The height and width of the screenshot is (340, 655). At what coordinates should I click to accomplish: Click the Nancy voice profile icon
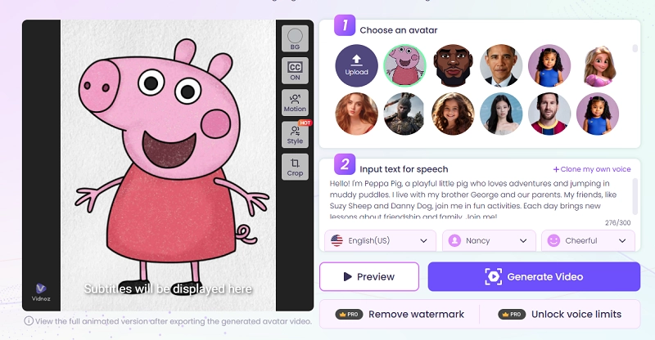pyautogui.click(x=454, y=241)
